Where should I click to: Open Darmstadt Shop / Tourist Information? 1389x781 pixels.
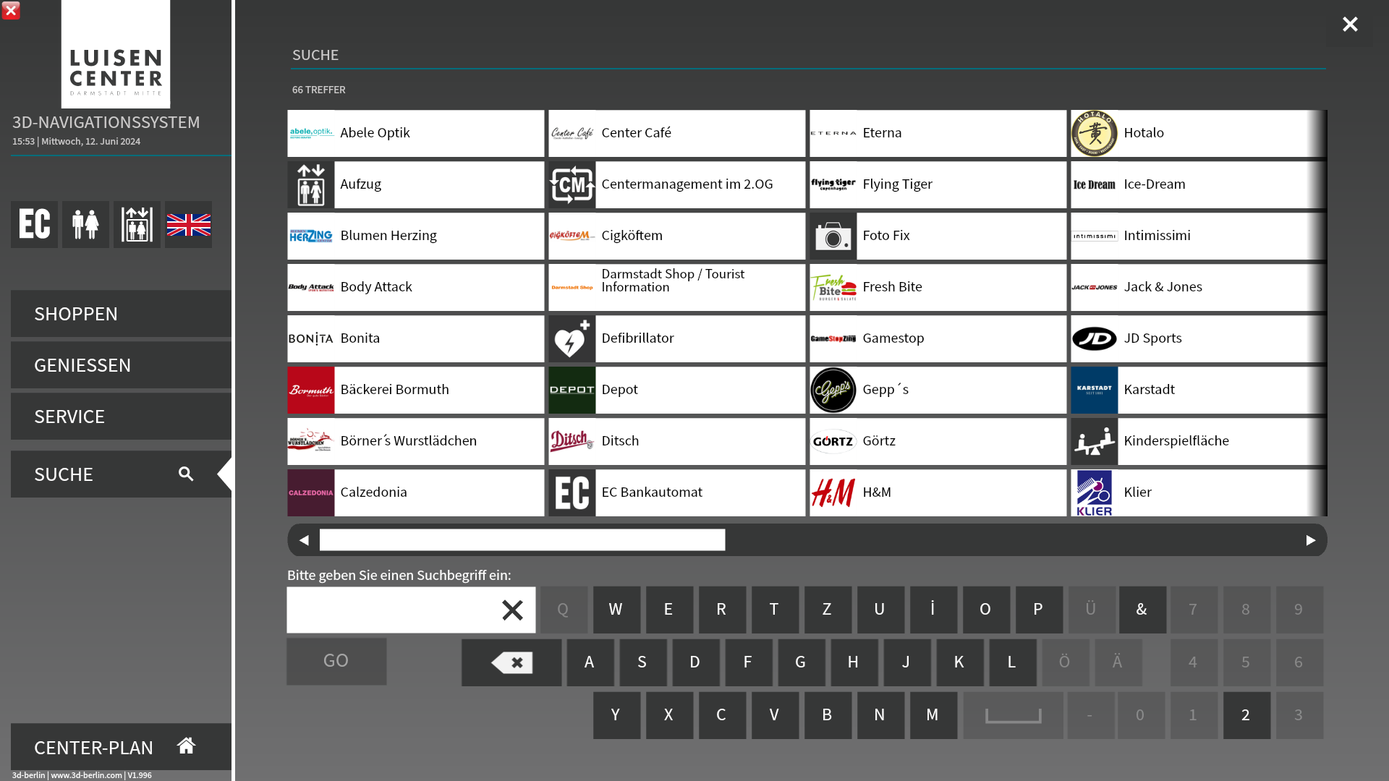[x=677, y=287]
